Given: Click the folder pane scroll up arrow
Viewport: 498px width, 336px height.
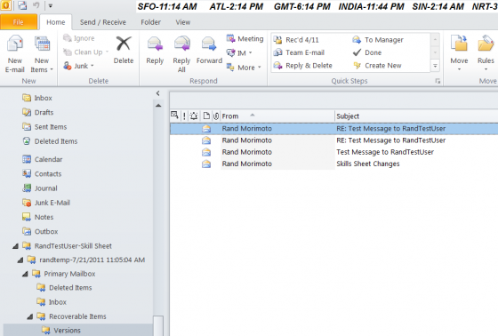Looking at the screenshot, I should pos(158,106).
